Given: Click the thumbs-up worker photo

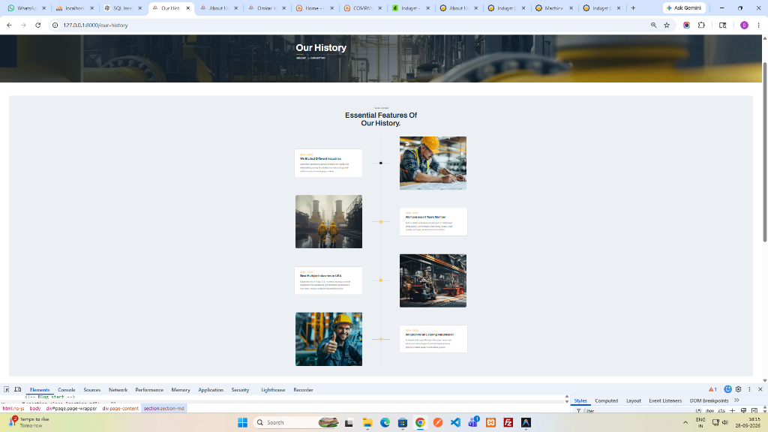Looking at the screenshot, I should click(328, 339).
